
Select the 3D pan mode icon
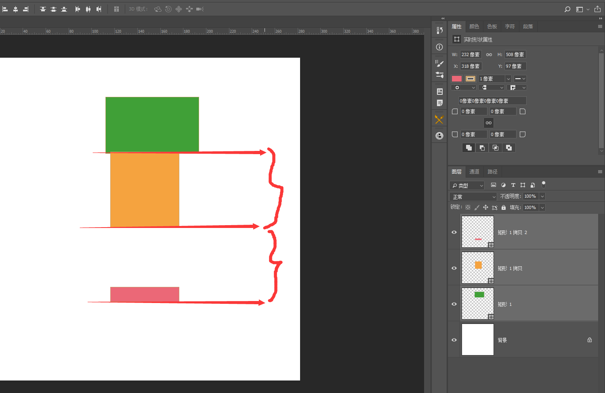179,9
